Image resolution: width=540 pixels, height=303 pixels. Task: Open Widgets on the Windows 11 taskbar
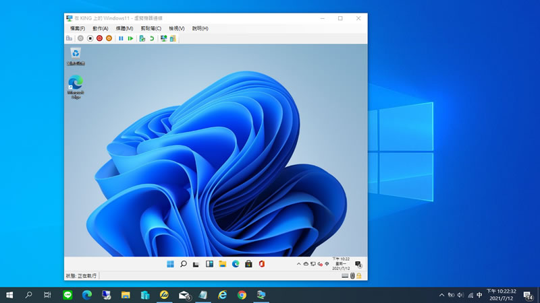209,264
